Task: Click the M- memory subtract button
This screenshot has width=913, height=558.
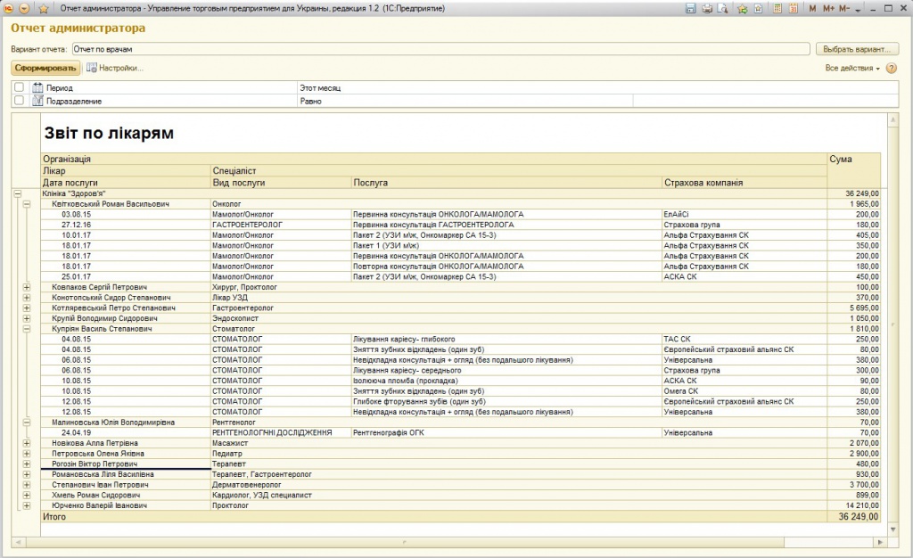Action: pyautogui.click(x=844, y=9)
